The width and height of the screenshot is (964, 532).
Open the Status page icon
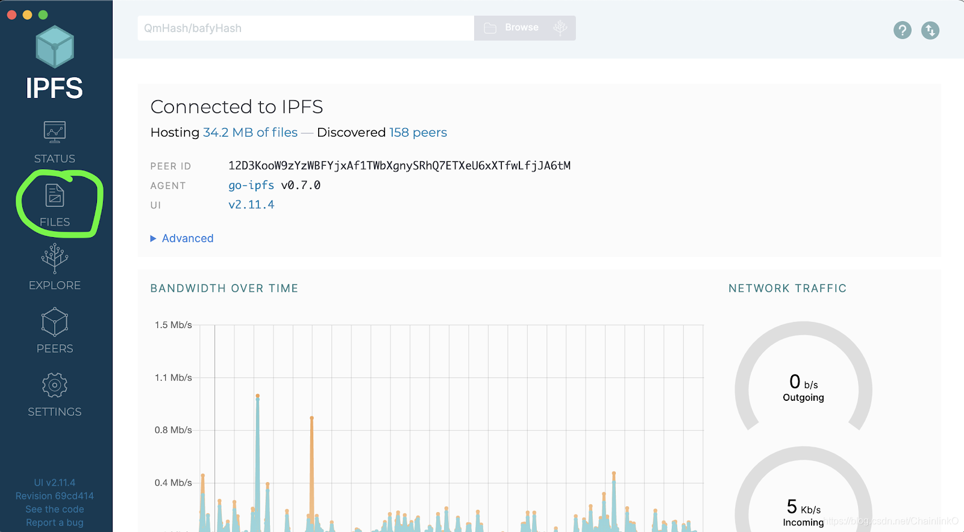pos(55,132)
